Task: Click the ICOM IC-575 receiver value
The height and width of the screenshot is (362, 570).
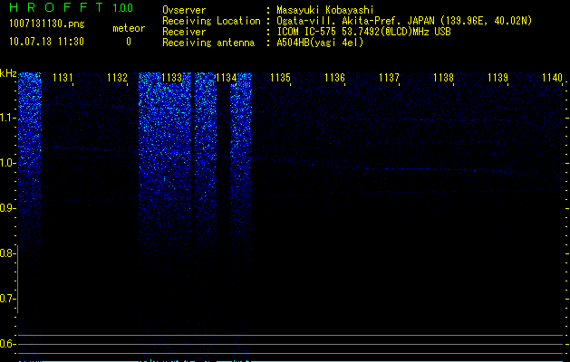Action: point(363,32)
